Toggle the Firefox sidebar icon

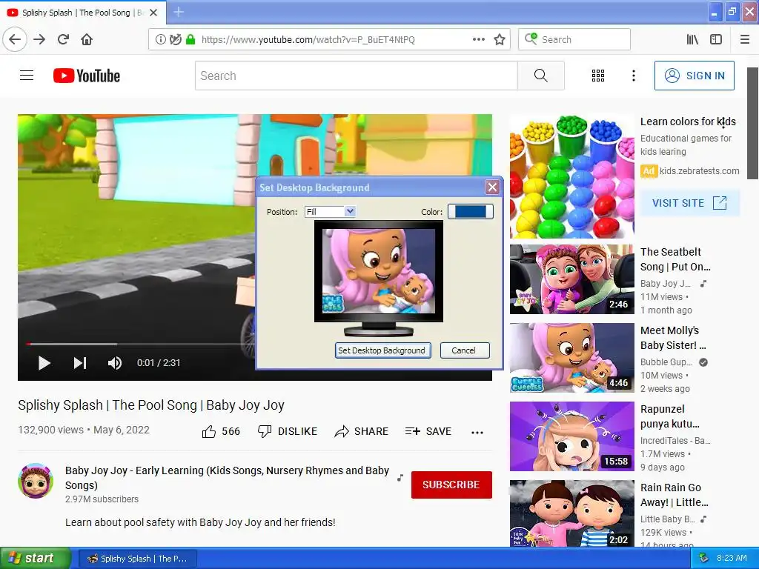pyautogui.click(x=716, y=40)
